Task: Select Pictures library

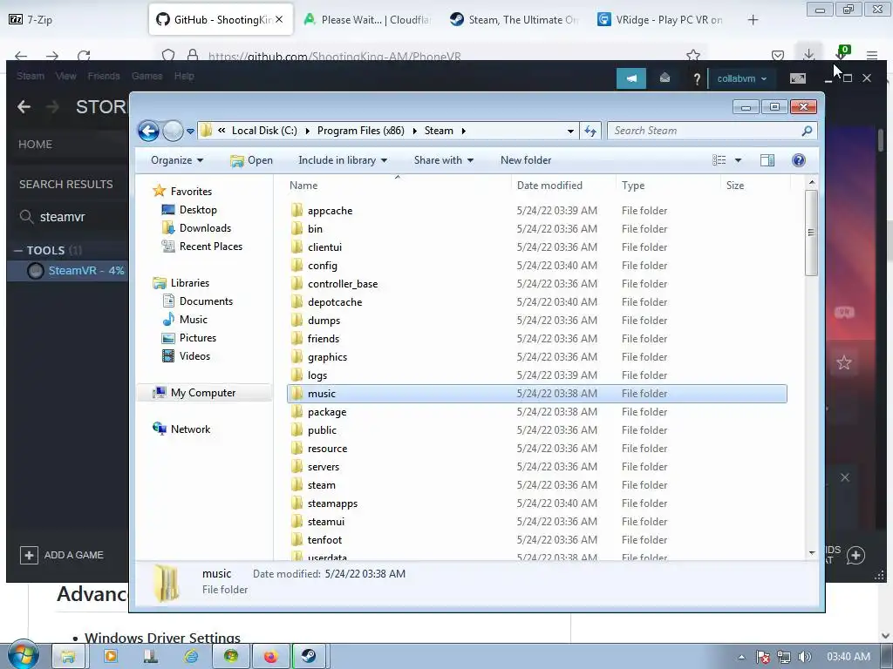Action: coord(198,338)
